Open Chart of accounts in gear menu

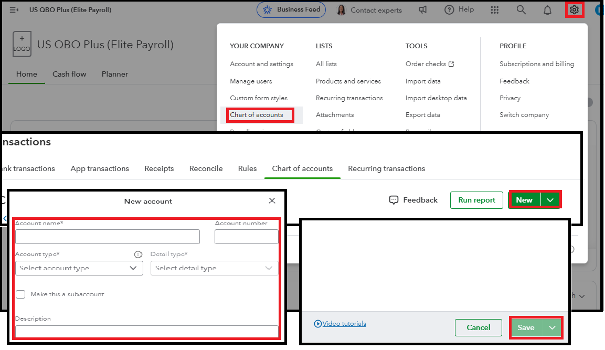tap(257, 115)
